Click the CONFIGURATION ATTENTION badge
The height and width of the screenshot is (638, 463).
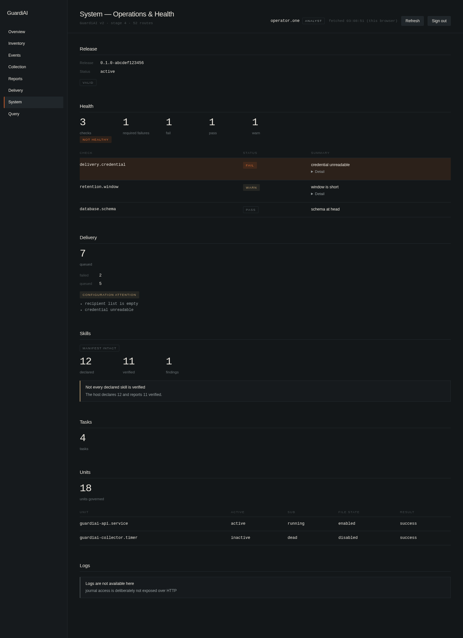pos(109,295)
